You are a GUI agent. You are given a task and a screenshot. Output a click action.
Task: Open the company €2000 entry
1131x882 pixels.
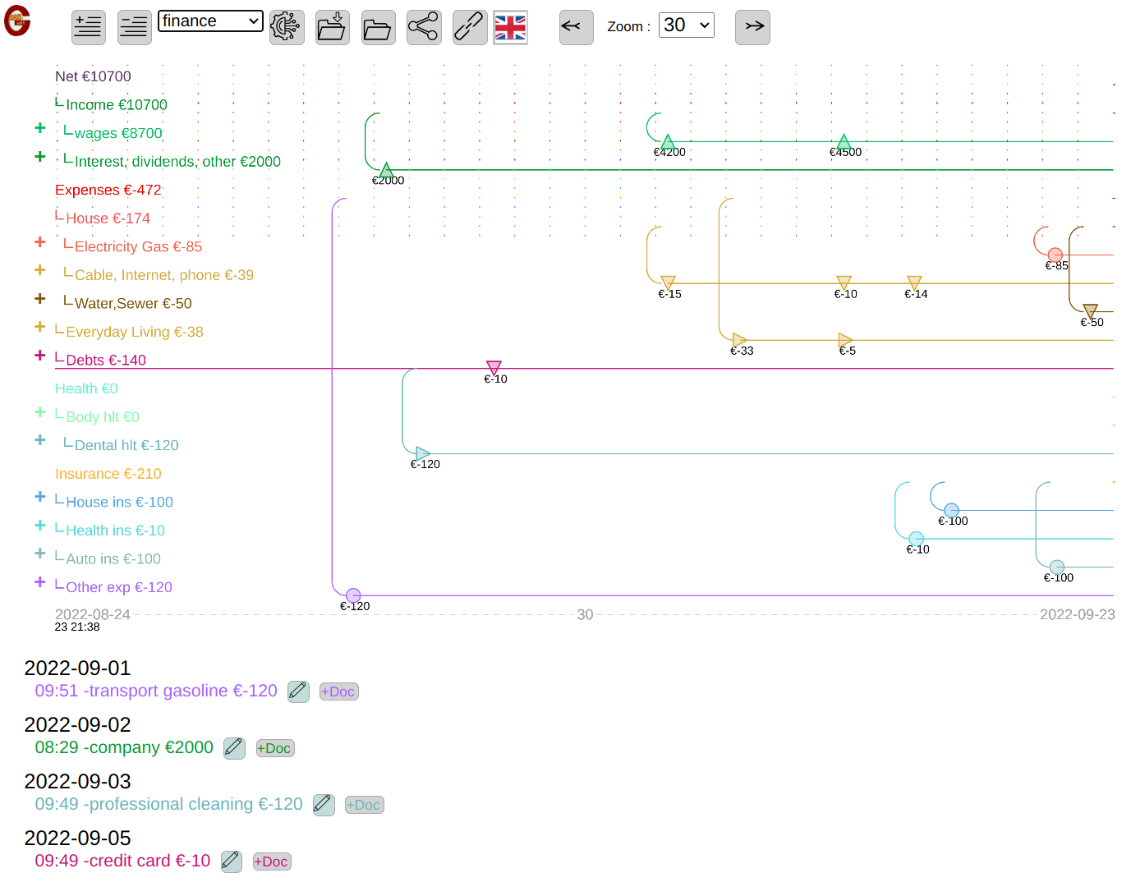click(x=124, y=747)
